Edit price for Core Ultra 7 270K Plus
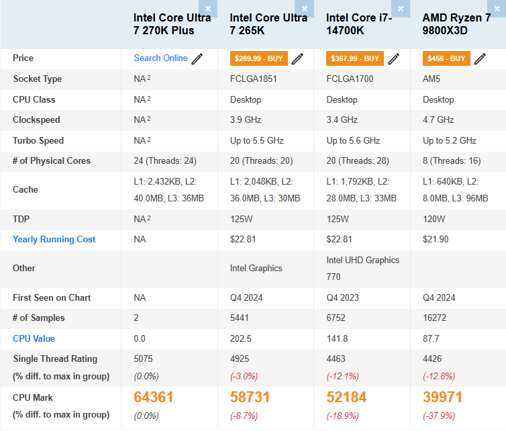This screenshot has height=431, width=506. coord(197,58)
